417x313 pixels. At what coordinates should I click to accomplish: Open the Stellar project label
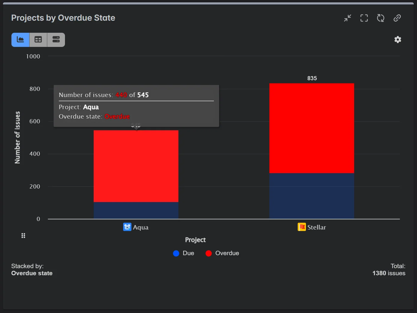pyautogui.click(x=317, y=227)
